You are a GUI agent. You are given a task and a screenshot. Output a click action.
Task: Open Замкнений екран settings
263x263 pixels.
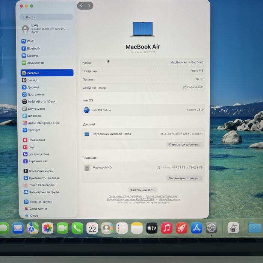click(x=39, y=171)
